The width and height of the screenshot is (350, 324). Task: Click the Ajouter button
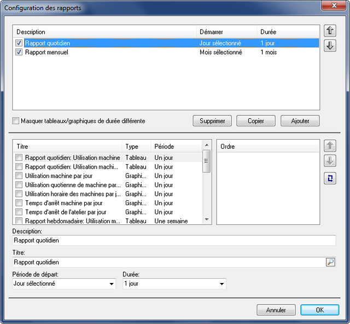tap(300, 121)
